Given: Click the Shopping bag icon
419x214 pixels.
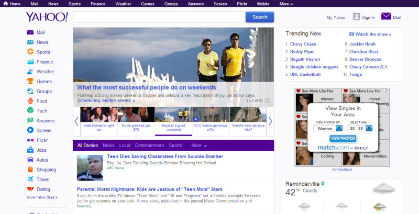Looking at the screenshot, I should point(30,170).
